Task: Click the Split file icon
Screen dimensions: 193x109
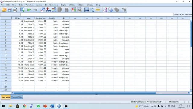Action: tap(87, 10)
